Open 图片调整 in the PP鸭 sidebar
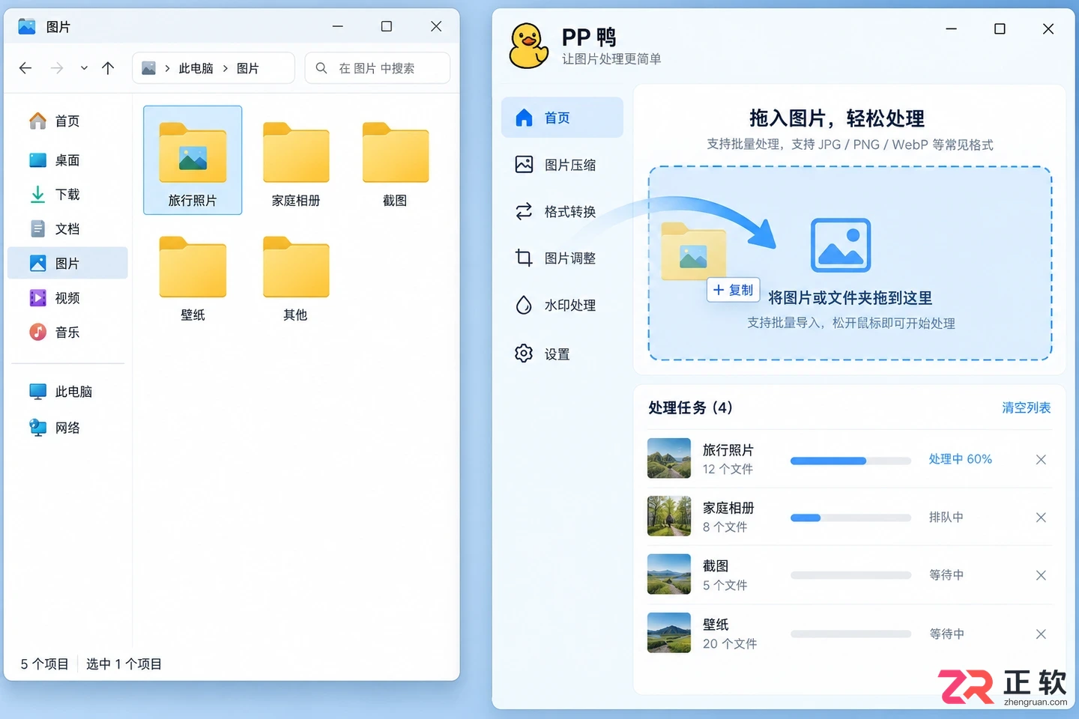 click(x=561, y=258)
